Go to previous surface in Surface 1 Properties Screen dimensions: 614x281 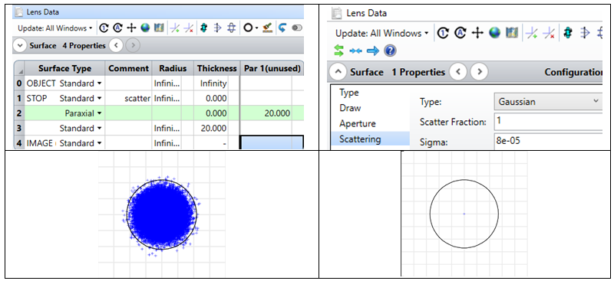pyautogui.click(x=457, y=72)
